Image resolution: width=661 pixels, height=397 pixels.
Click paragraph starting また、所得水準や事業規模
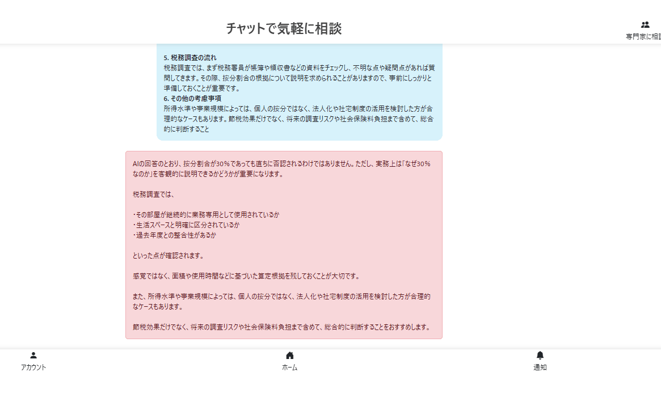(281, 302)
